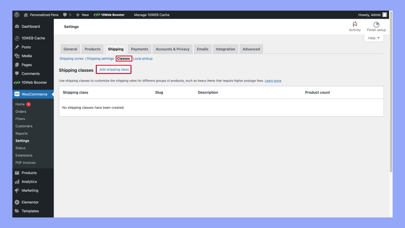Click the WordPress logo in the admin bar
Viewport: 405px width, 228px height.
[x=17, y=15]
